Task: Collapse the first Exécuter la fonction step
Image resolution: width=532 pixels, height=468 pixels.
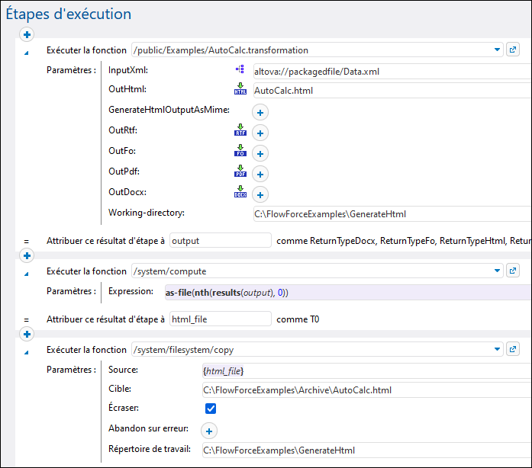Action: pyautogui.click(x=26, y=52)
